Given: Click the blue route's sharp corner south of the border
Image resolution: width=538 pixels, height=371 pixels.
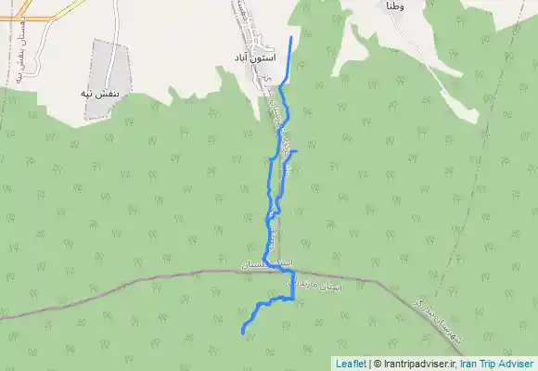Looking at the screenshot, I should pos(293,300).
